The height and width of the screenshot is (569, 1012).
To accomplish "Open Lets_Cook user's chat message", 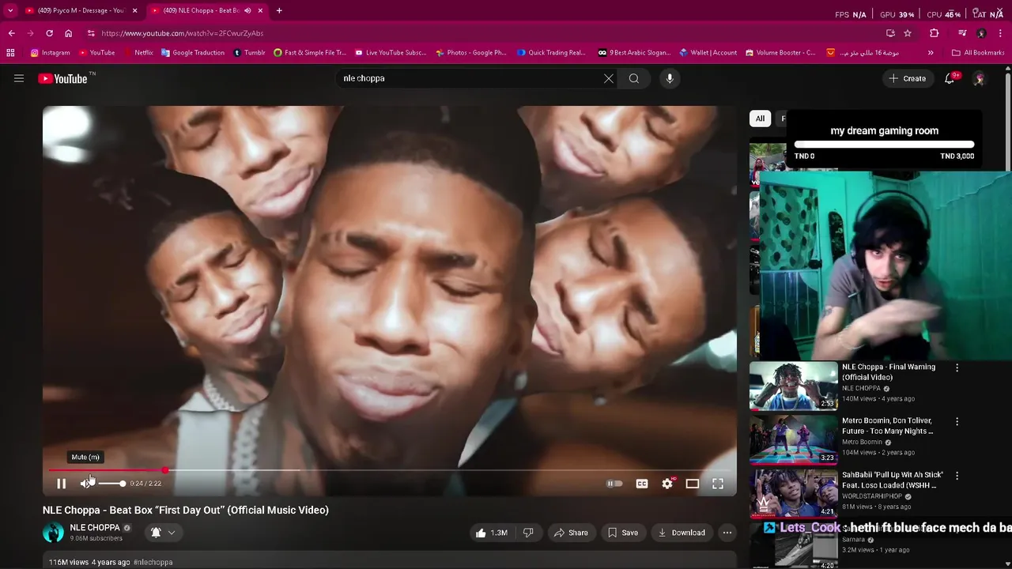I will 887,528.
